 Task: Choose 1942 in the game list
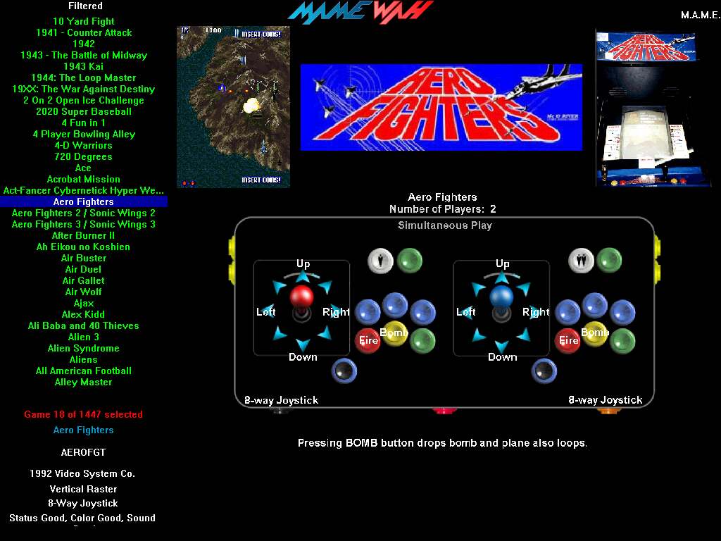83,44
